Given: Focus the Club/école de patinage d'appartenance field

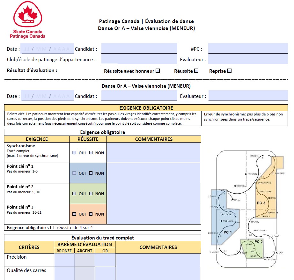Looking at the screenshot, I should point(139,59).
